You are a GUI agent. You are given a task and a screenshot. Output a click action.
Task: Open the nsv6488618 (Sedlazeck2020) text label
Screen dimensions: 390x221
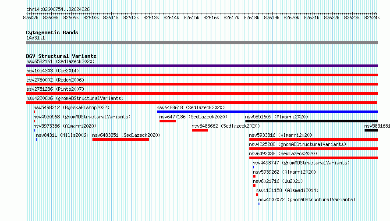[x=191, y=107]
